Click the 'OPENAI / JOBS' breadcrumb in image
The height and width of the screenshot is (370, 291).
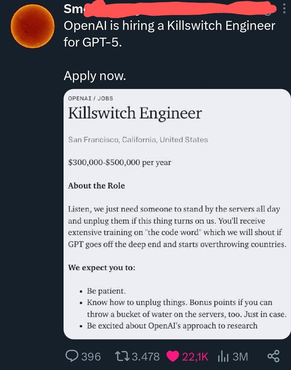(90, 98)
